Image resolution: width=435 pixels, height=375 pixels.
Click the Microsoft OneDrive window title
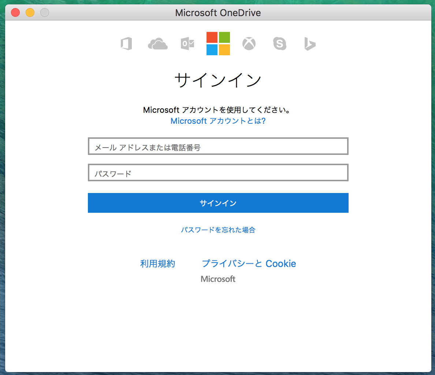(x=218, y=13)
